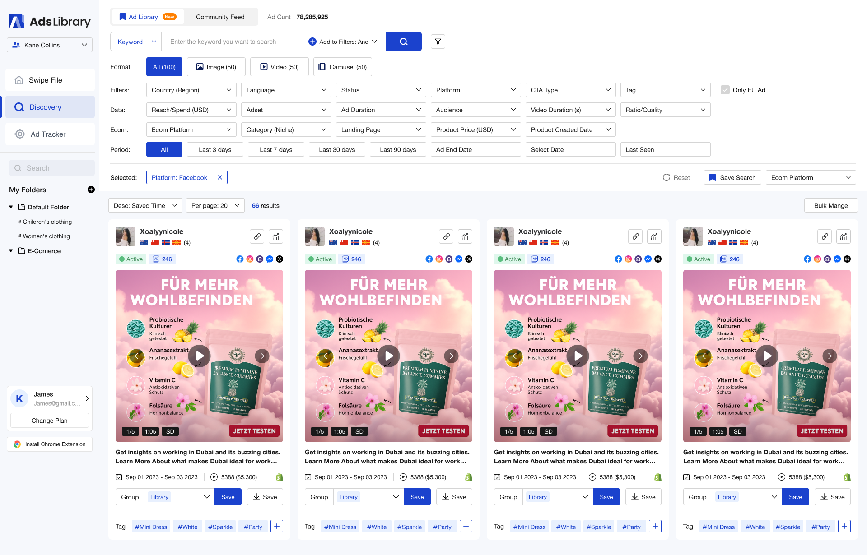Open Per page: 20 dropdown

click(x=215, y=205)
